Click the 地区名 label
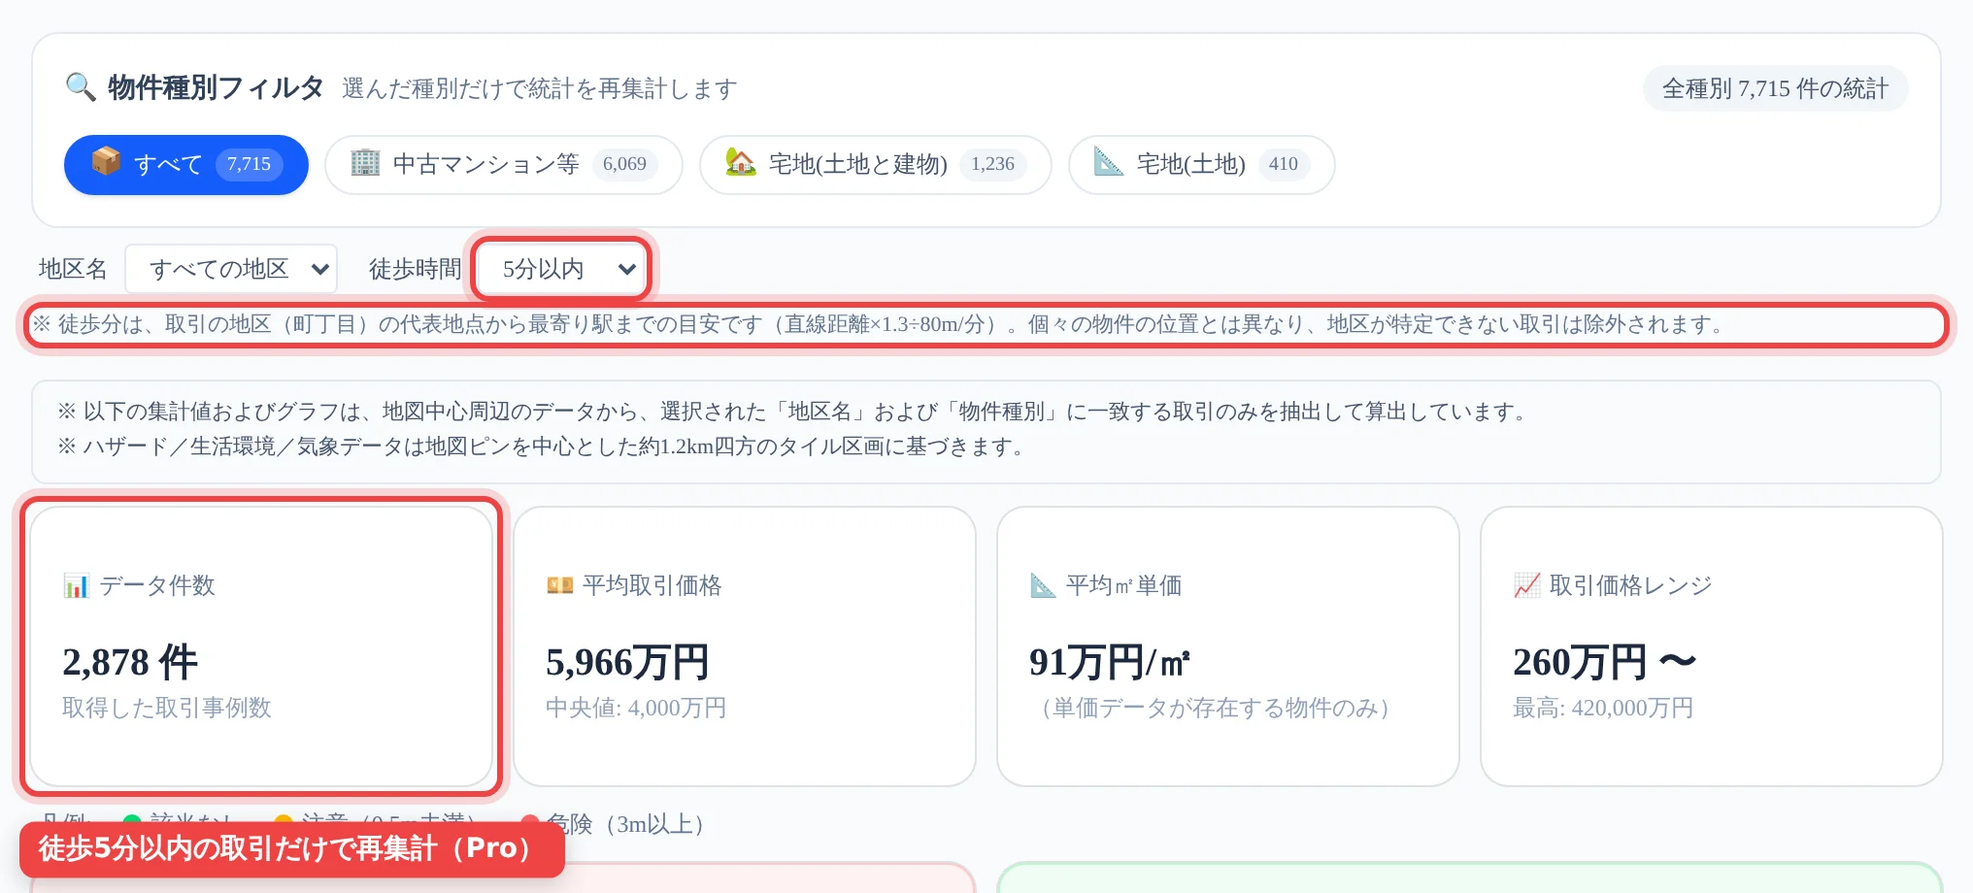The height and width of the screenshot is (893, 1973). point(73,269)
